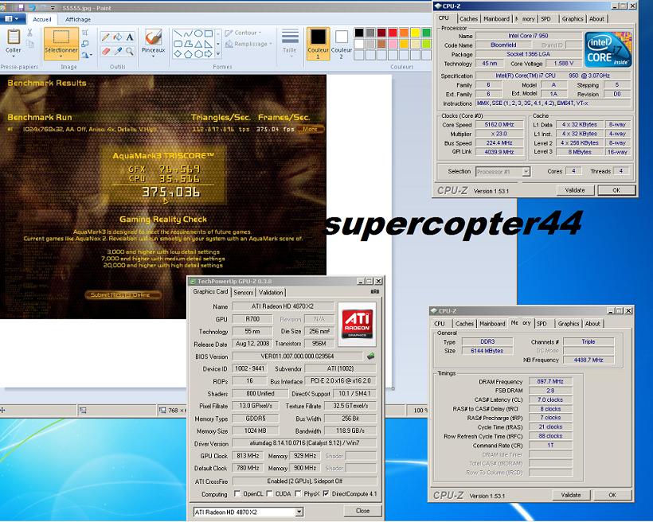Pick the diagonal line shape in Formes
Image resolution: width=653 pixels, height=522 pixels.
178,33
